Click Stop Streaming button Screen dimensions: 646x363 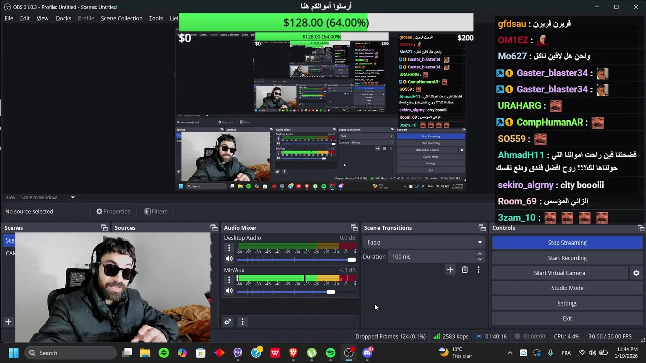pyautogui.click(x=567, y=243)
